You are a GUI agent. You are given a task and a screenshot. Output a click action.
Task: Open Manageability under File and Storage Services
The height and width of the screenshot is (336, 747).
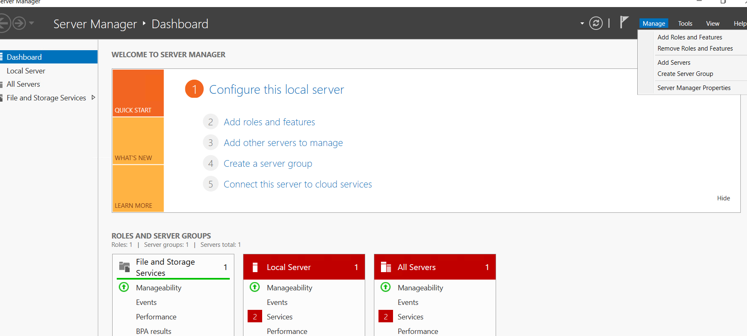(159, 288)
